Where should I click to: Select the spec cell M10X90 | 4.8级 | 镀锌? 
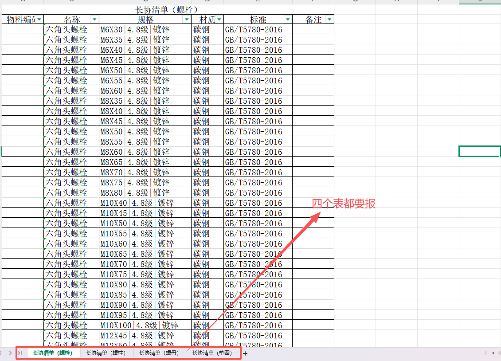pyautogui.click(x=145, y=305)
